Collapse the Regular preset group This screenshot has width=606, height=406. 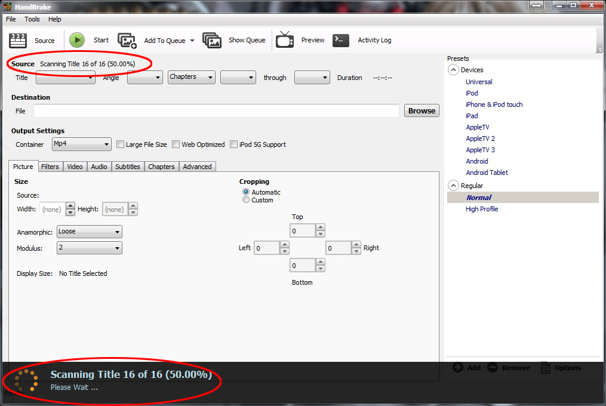453,186
